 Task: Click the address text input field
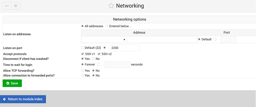pos(162,40)
